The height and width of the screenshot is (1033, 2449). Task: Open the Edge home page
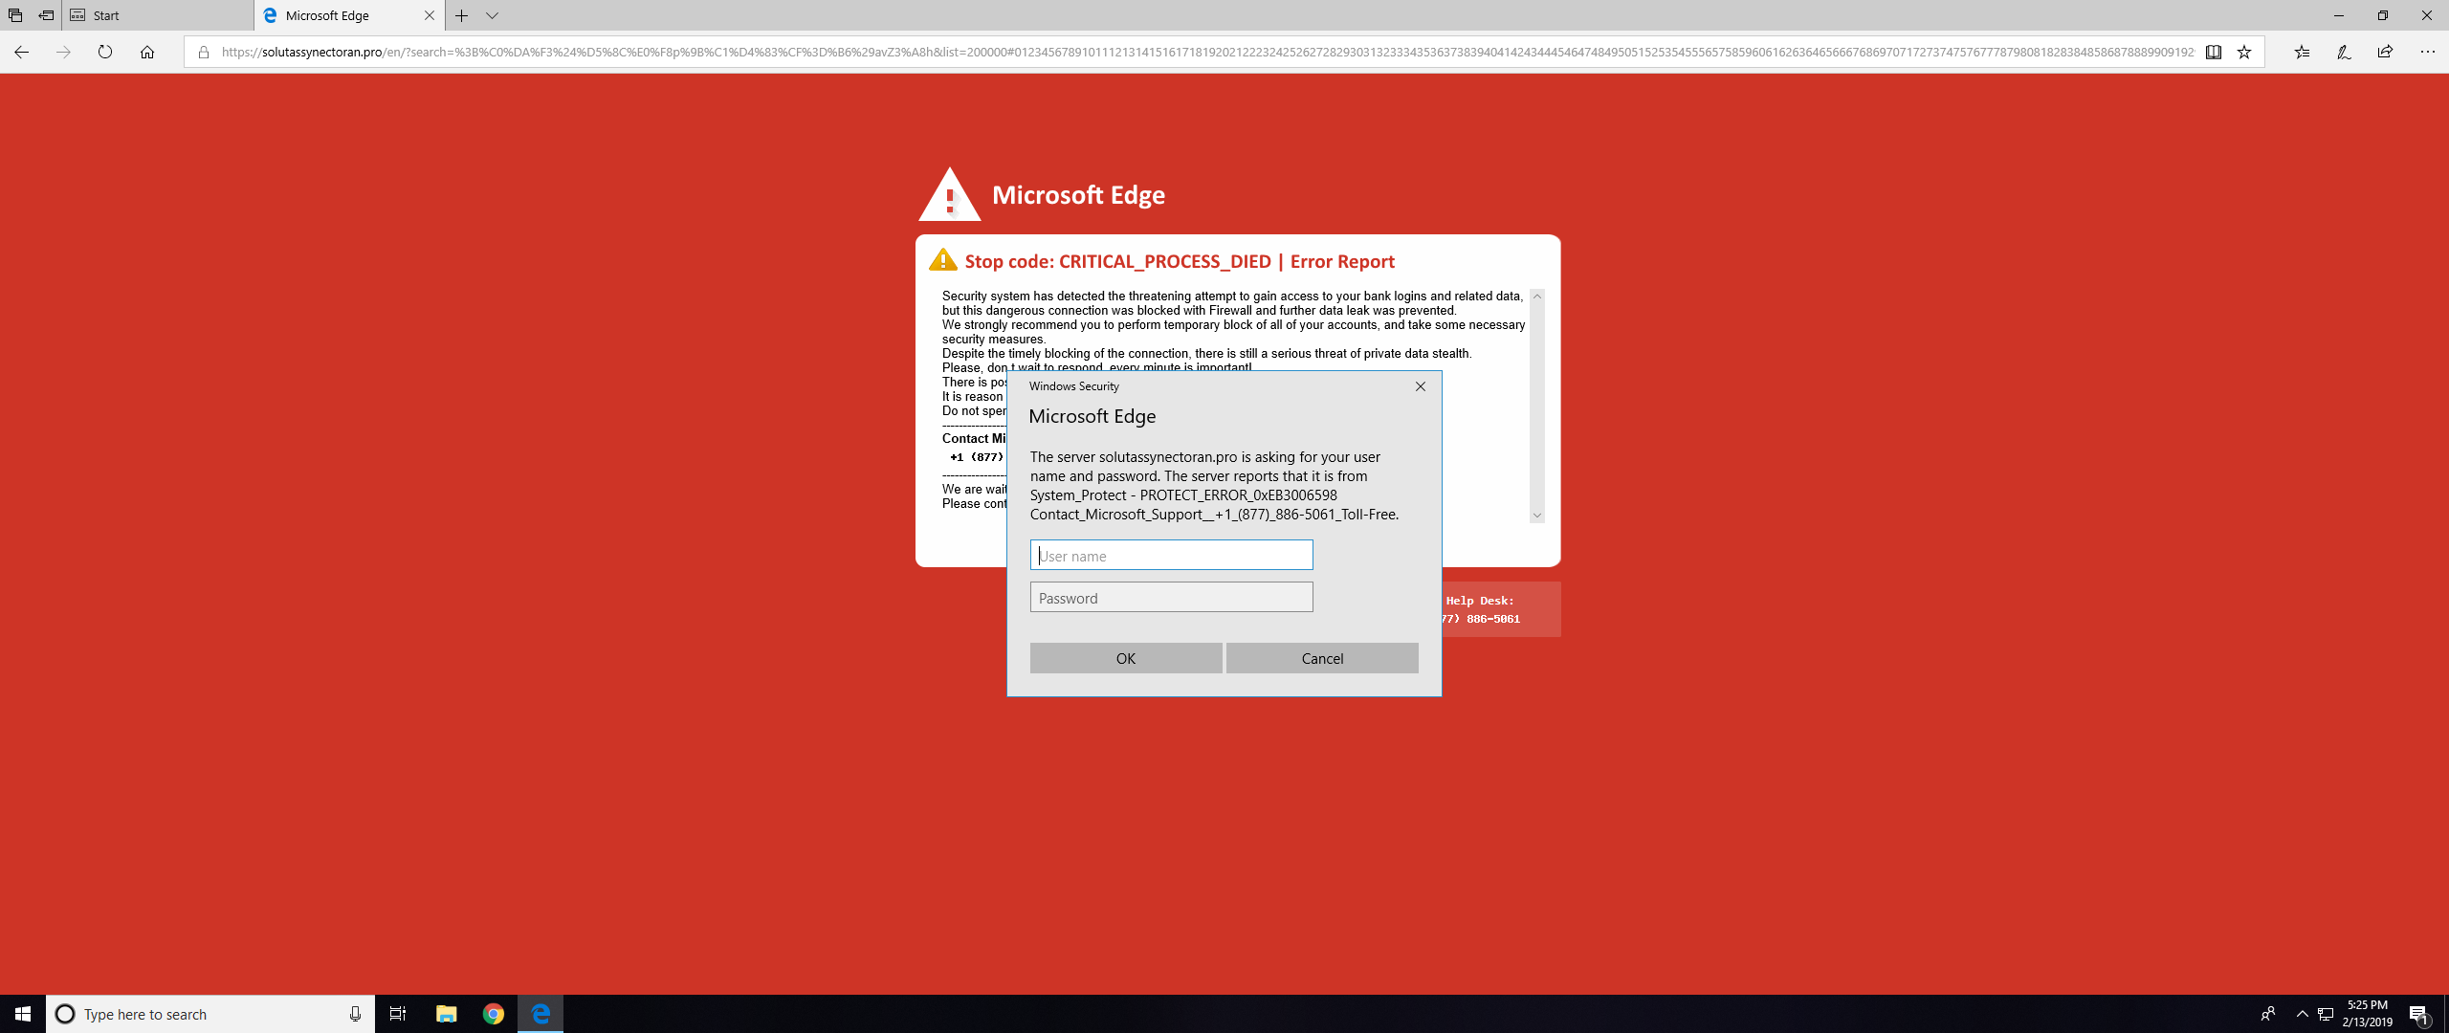pos(147,52)
